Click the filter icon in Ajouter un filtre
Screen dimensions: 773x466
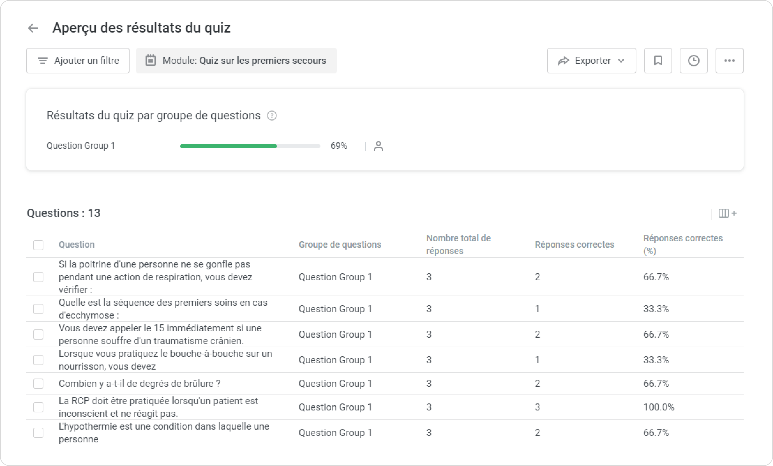43,61
